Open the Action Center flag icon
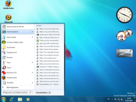136x102 pixels. point(115,99)
